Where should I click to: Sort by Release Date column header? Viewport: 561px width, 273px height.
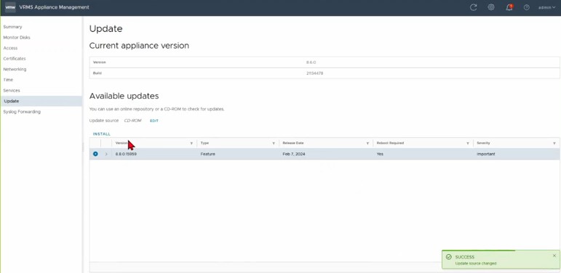[293, 143]
